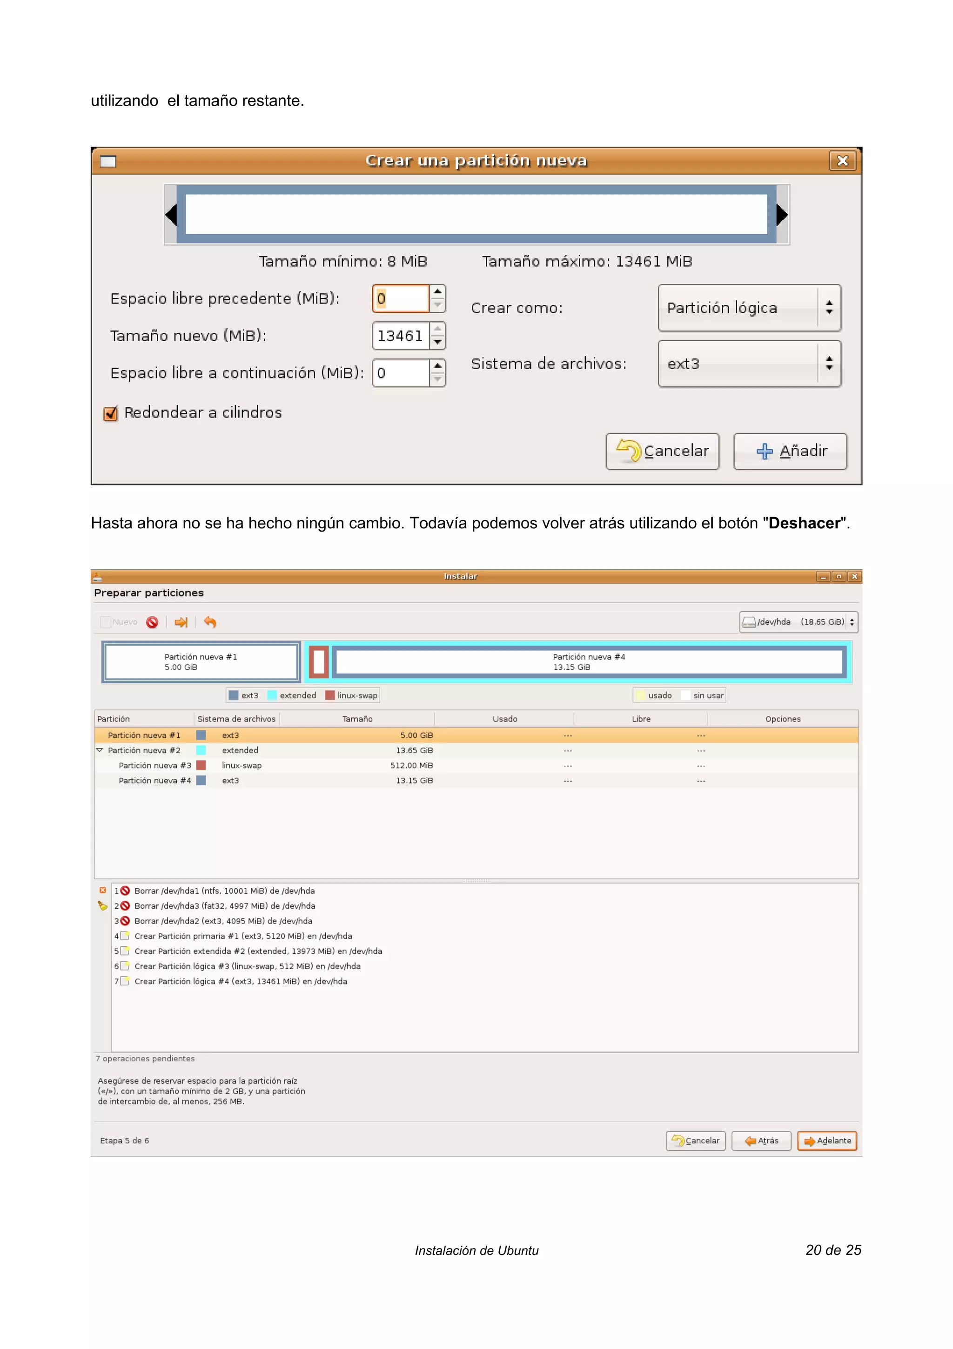Click Partición nueva #1 5.00 GiB disk block
Screen dimensions: 953x1349
coord(201,662)
